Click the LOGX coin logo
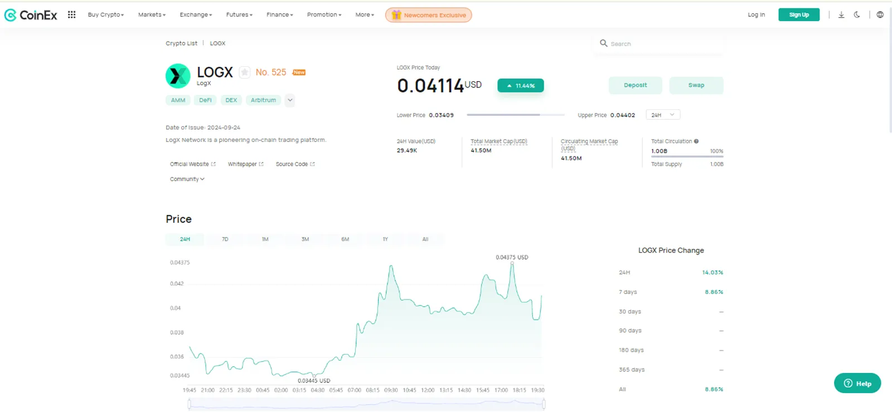 178,76
